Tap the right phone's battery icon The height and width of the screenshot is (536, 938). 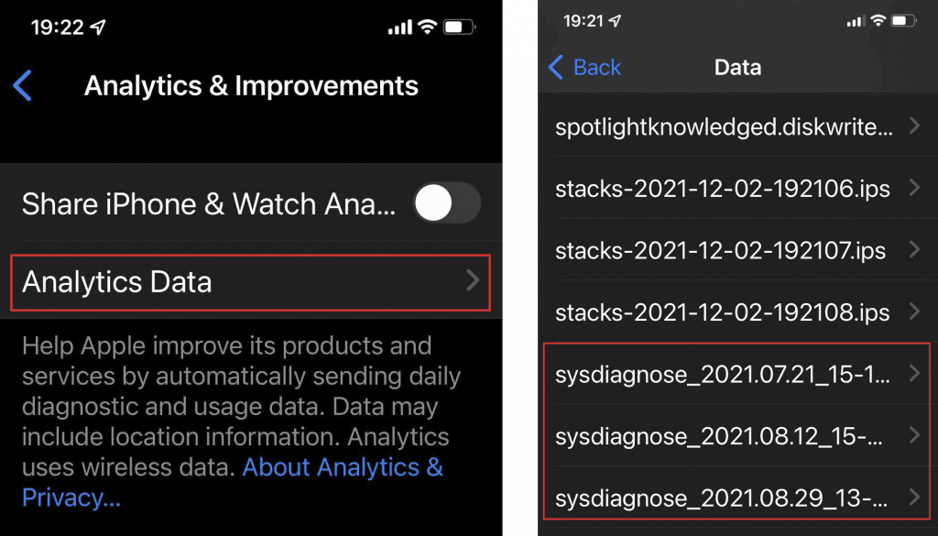click(903, 19)
